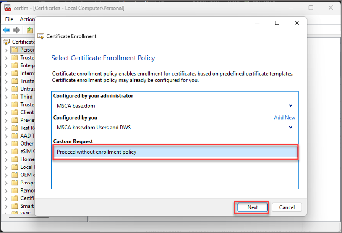Expand the Test R folder tree node
Image resolution: width=342 pixels, height=233 pixels.
tap(6, 128)
